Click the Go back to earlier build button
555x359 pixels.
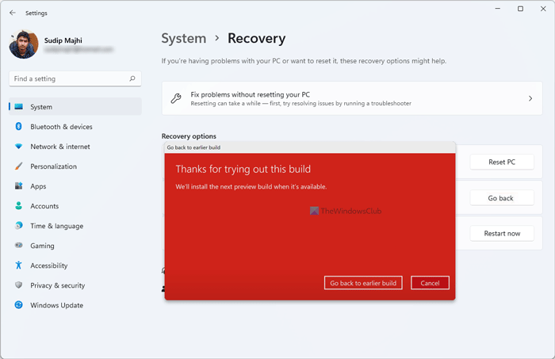click(364, 283)
